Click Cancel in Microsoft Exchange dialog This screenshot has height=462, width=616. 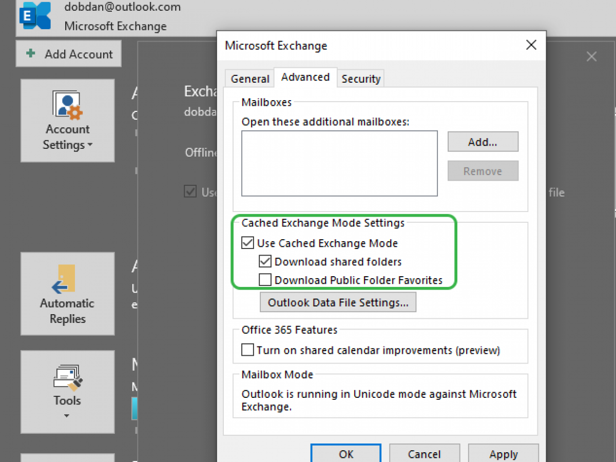click(425, 453)
